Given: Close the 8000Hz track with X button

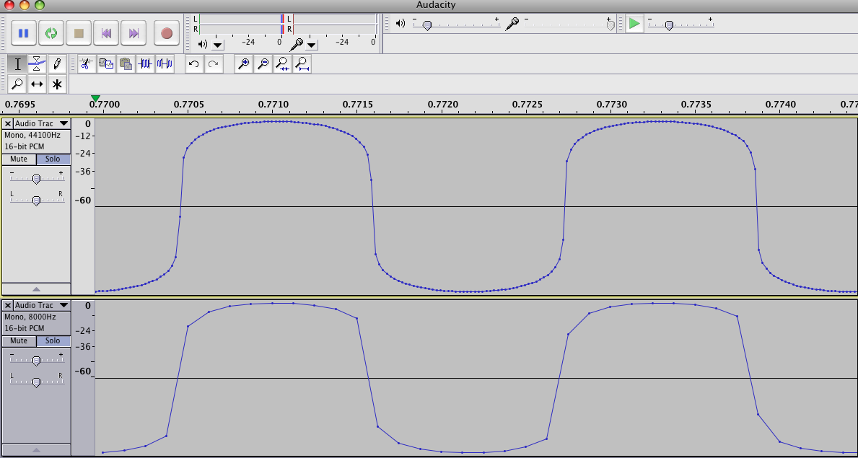Looking at the screenshot, I should pyautogui.click(x=8, y=306).
